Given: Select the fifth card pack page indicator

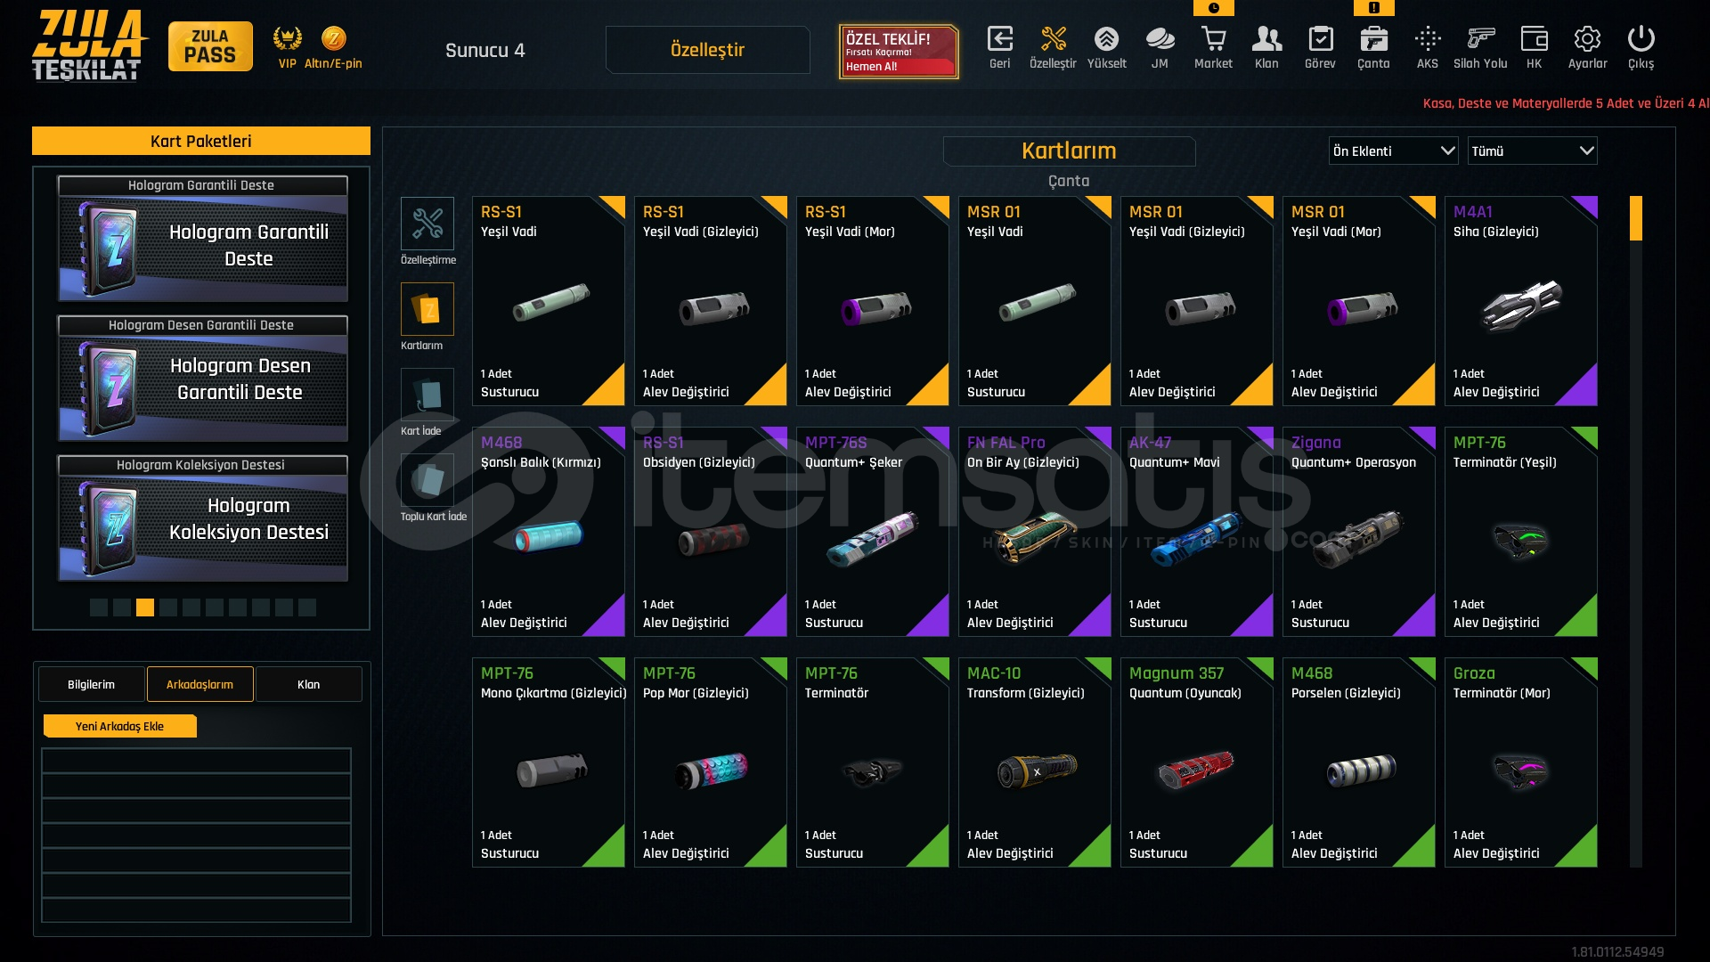Looking at the screenshot, I should coord(191,607).
